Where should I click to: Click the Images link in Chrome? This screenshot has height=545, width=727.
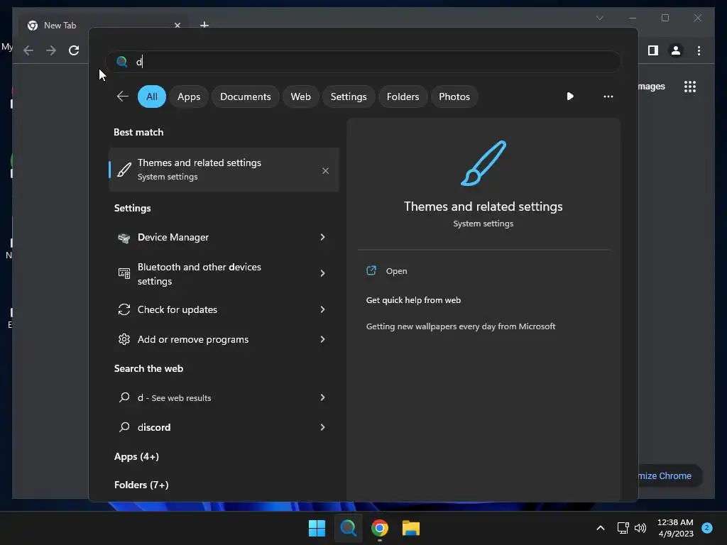tap(652, 87)
